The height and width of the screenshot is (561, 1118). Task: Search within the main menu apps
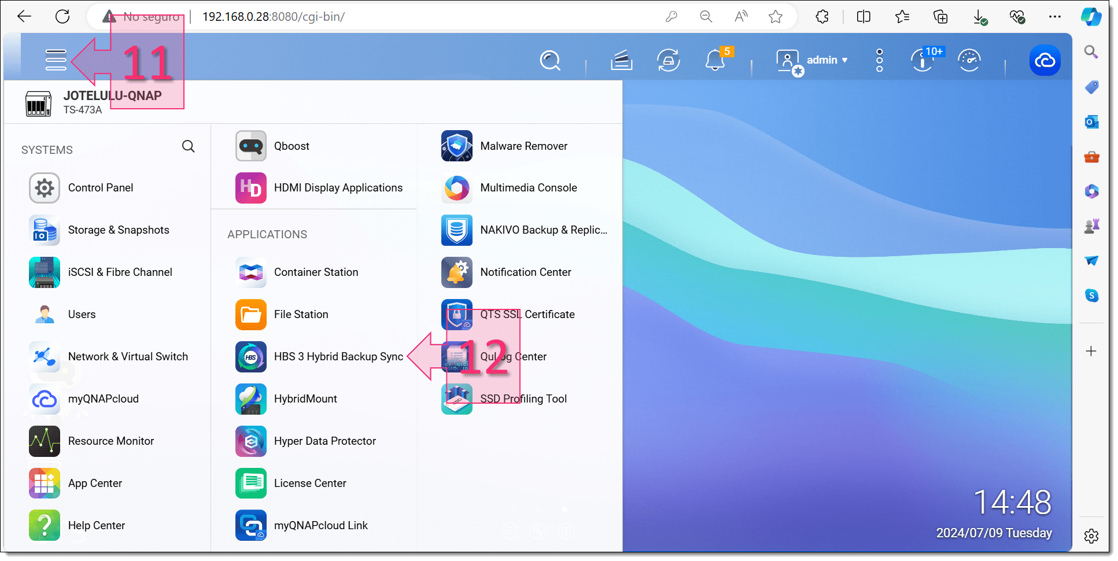(188, 146)
